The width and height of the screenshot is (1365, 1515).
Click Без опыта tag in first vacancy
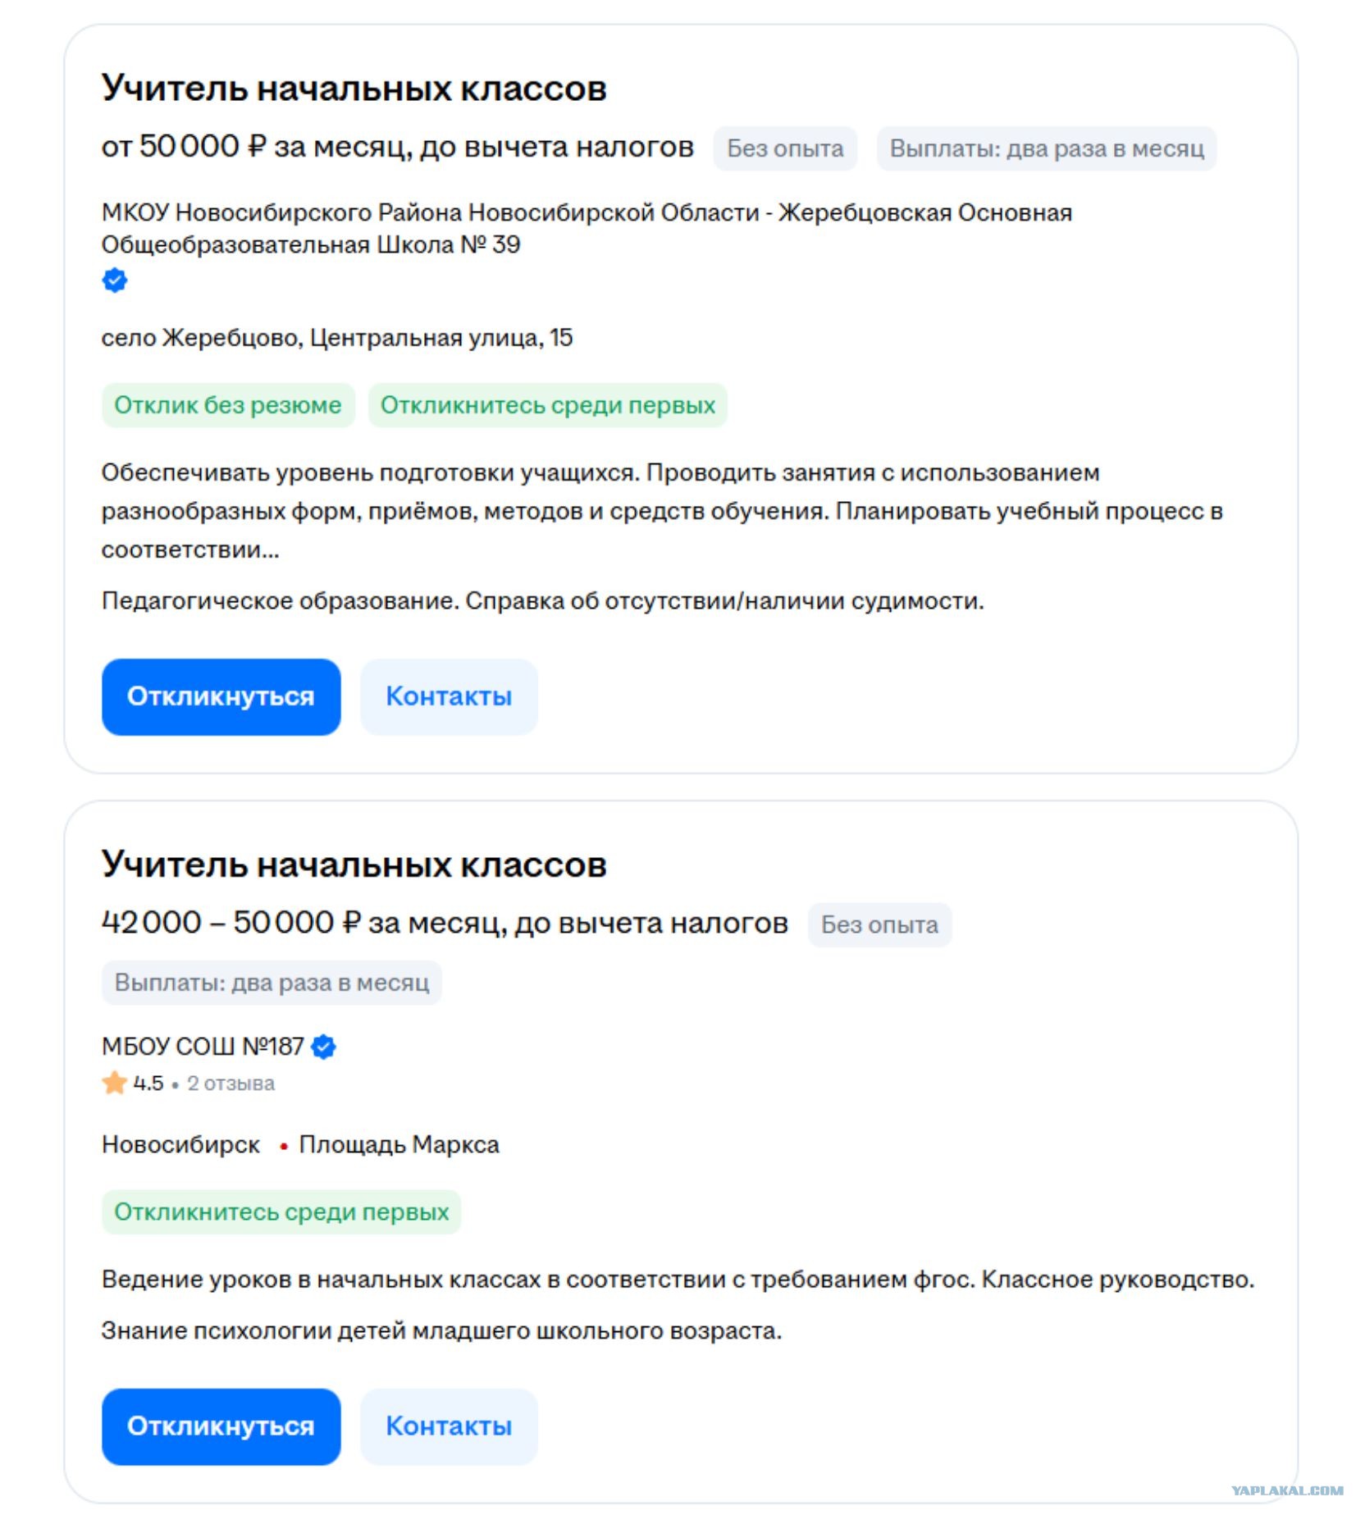point(785,148)
